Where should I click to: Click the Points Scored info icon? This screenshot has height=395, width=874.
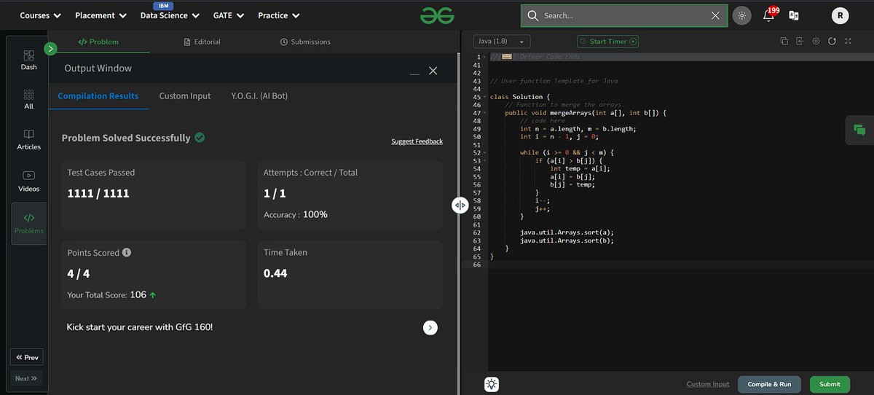click(x=127, y=253)
